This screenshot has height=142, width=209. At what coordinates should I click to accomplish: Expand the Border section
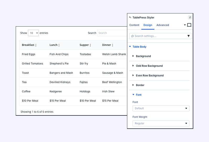140,85
